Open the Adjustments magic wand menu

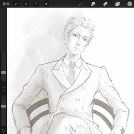[x=26, y=4]
